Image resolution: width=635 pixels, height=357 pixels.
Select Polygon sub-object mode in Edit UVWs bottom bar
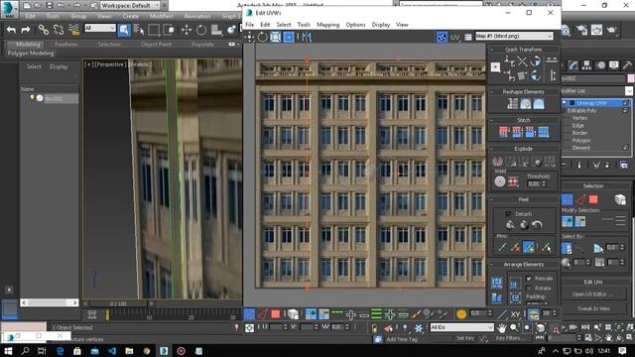point(276,314)
